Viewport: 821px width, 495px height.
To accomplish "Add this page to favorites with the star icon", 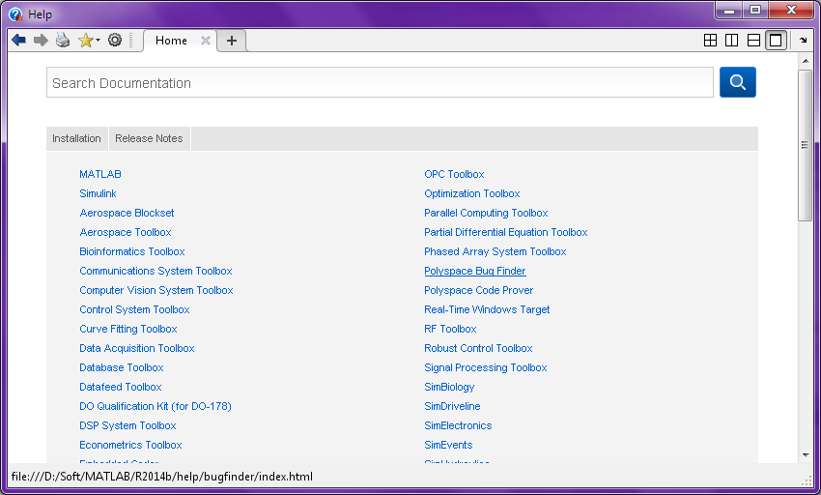I will 85,41.
